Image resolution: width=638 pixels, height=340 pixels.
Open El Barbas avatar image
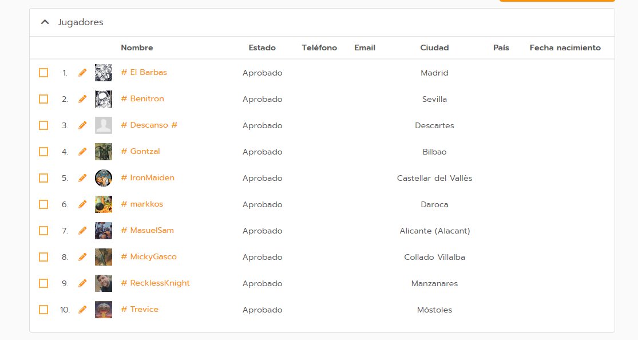(x=104, y=73)
